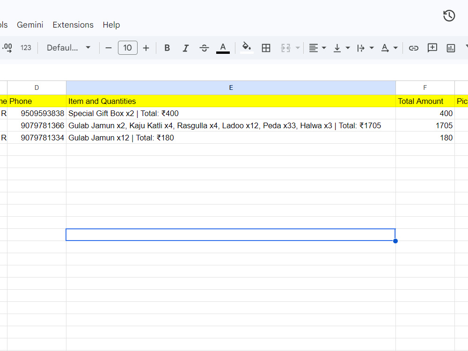Decrease font size with minus button
Image resolution: width=468 pixels, height=351 pixels.
[x=109, y=48]
